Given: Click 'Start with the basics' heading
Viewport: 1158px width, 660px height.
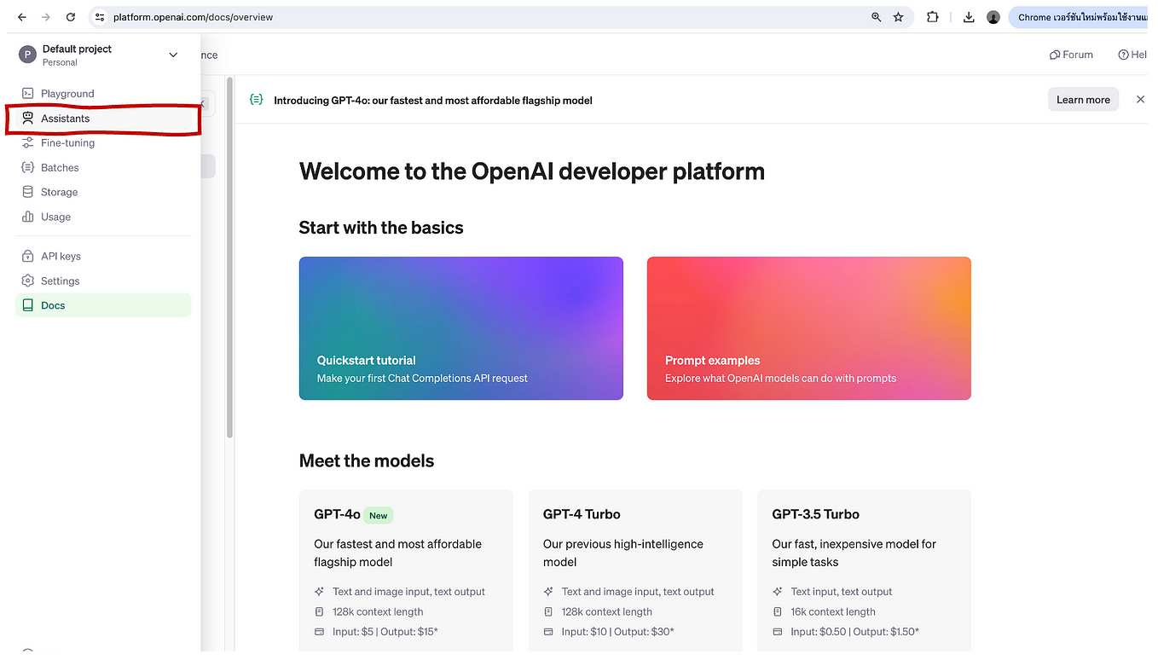Looking at the screenshot, I should coord(381,228).
